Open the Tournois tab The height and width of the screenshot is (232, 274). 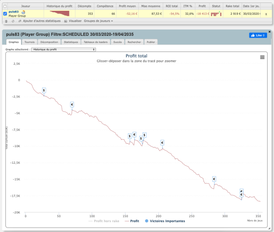pos(29,42)
